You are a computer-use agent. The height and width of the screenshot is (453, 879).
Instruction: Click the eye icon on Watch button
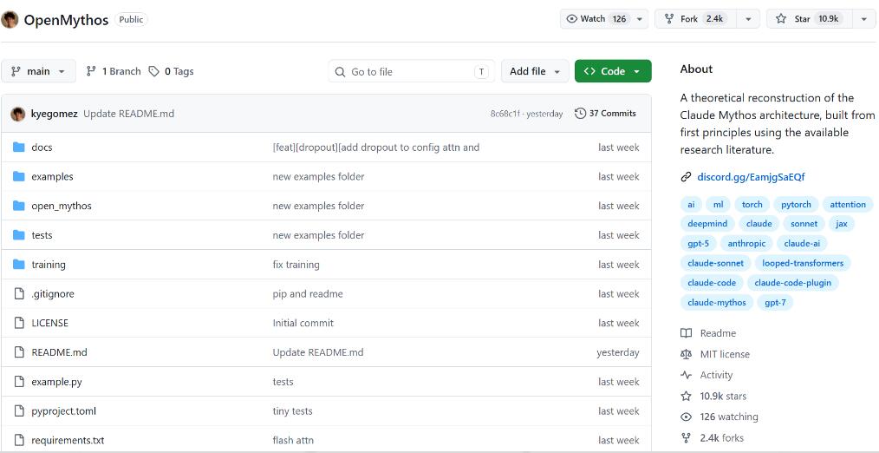tap(572, 19)
